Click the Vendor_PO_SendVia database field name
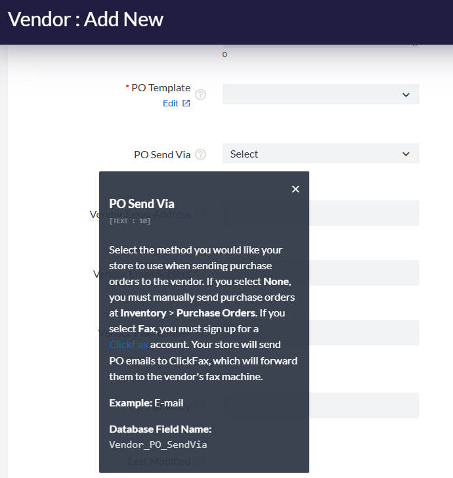 point(158,445)
